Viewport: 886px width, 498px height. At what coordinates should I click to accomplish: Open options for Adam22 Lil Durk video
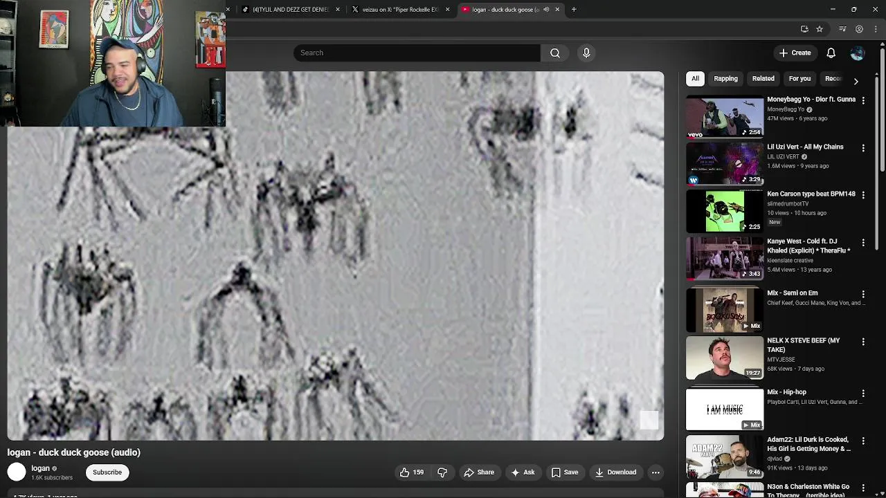[x=863, y=441]
